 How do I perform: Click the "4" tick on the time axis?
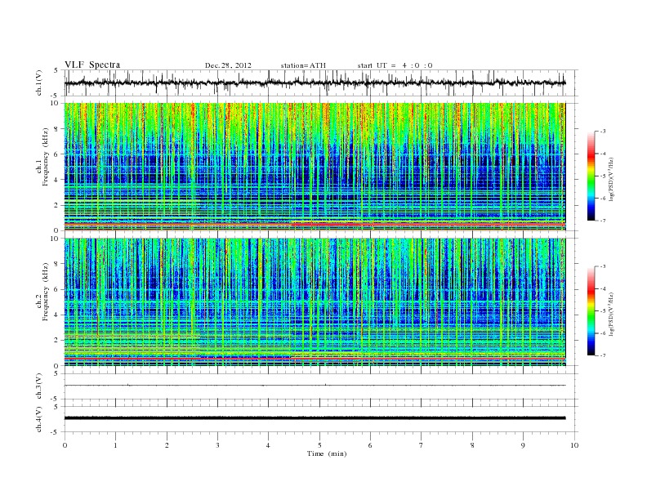coord(269,445)
